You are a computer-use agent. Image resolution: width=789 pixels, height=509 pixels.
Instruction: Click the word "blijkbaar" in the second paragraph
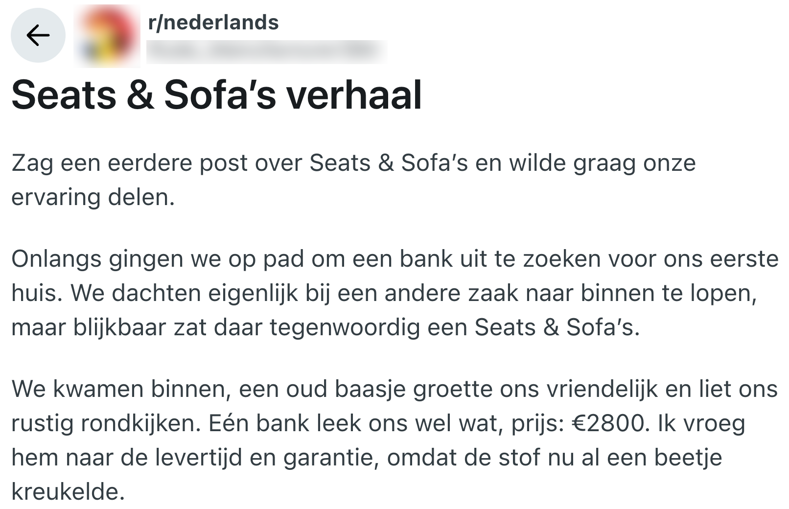pos(120,327)
